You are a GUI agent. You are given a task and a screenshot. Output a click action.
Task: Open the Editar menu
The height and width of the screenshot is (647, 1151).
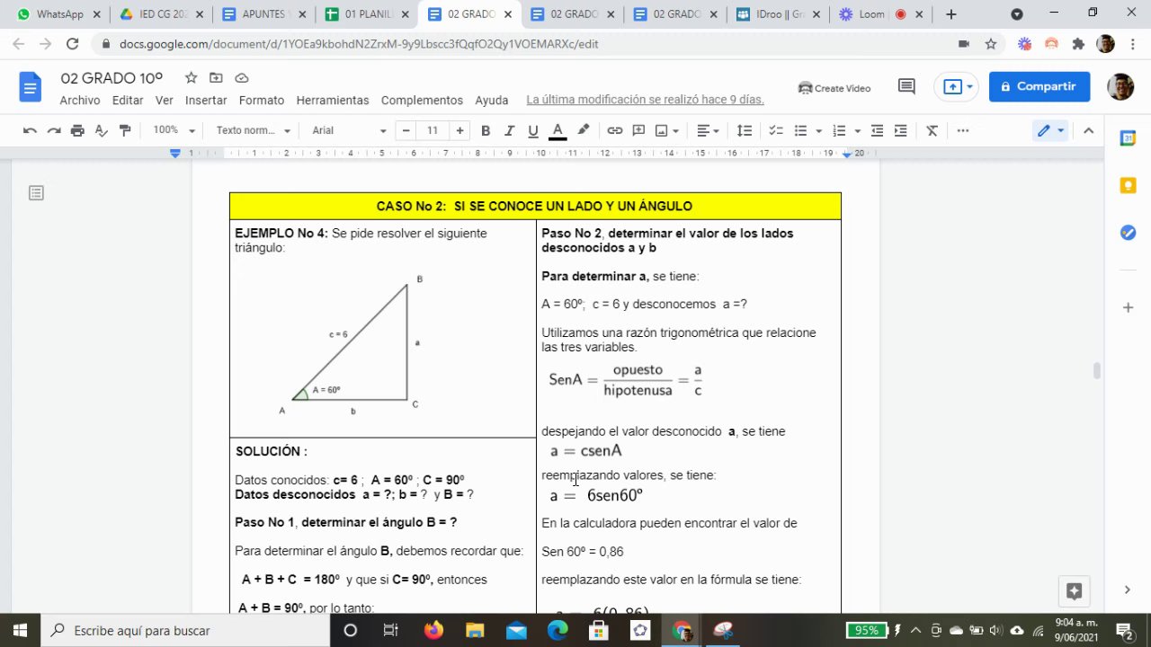(128, 101)
